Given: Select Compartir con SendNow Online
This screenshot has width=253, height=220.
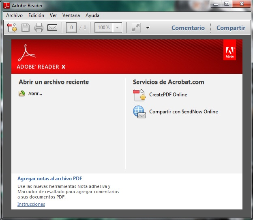Looking at the screenshot, I should 183,112.
